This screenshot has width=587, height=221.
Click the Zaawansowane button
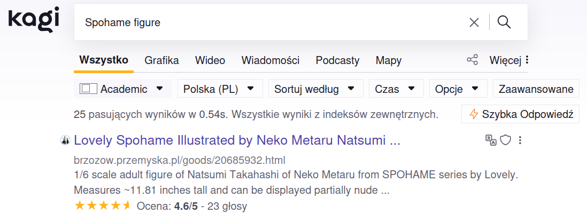coord(536,89)
